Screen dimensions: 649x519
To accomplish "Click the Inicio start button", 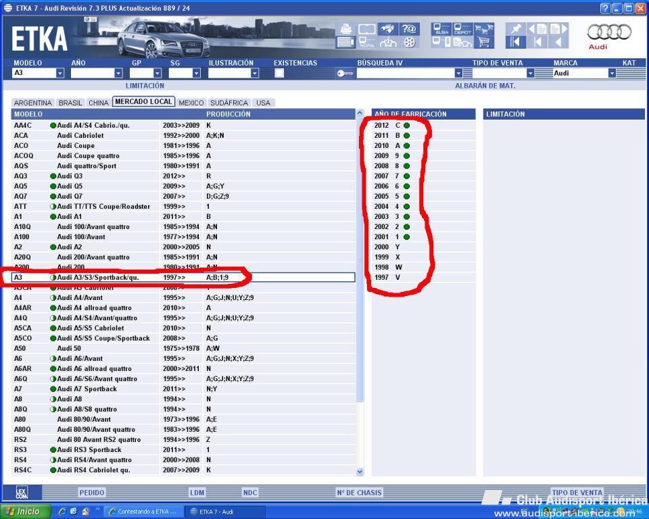I will pos(26,512).
